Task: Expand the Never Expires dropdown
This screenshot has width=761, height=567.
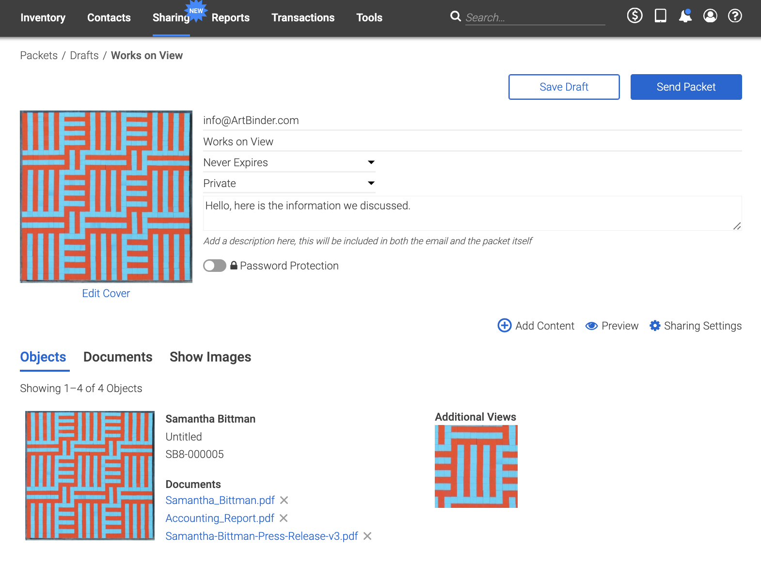Action: pyautogui.click(x=289, y=162)
